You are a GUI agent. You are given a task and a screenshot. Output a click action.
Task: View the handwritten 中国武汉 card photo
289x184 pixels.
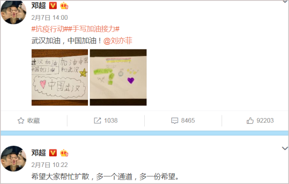coord(60,78)
